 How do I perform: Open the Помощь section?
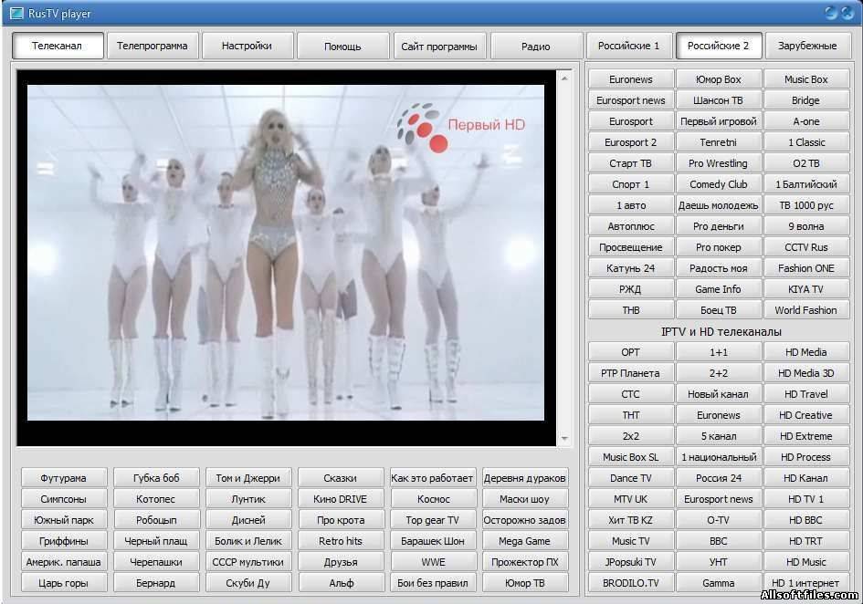pos(342,46)
